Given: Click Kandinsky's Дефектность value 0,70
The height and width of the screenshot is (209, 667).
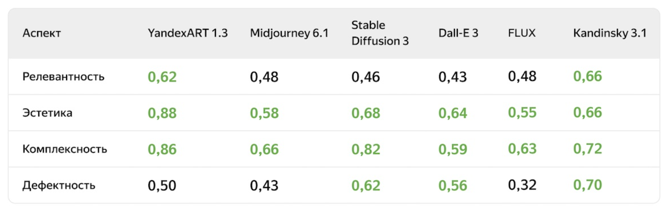Looking at the screenshot, I should (587, 185).
